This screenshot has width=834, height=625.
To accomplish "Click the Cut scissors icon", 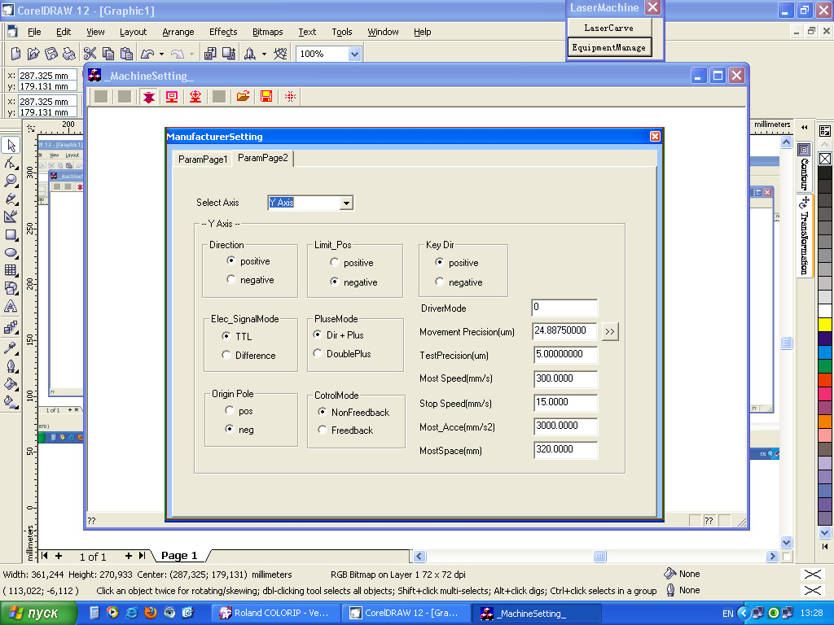I will [x=90, y=54].
